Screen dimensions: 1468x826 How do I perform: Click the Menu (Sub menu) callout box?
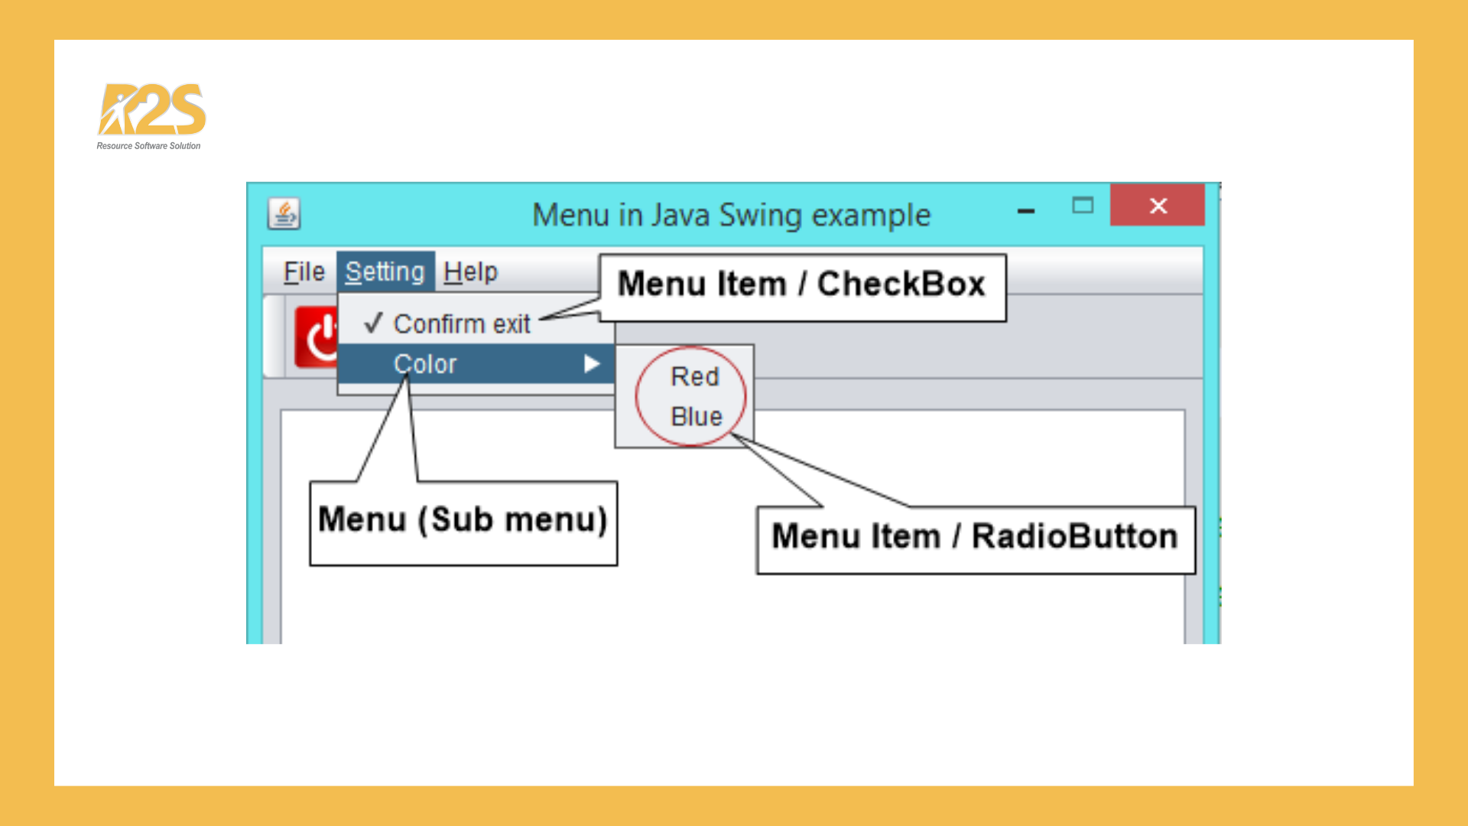coord(463,523)
